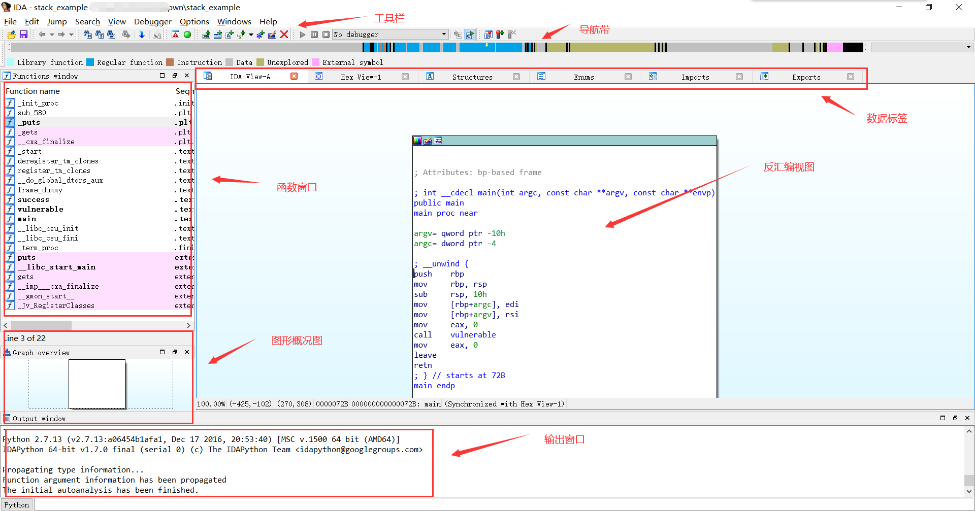The height and width of the screenshot is (511, 975).
Task: Pause process with the pause button
Action: (314, 35)
